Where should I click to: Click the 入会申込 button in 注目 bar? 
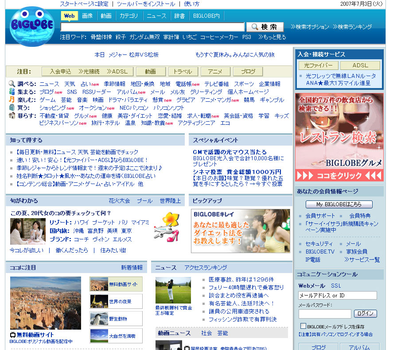tap(60, 72)
